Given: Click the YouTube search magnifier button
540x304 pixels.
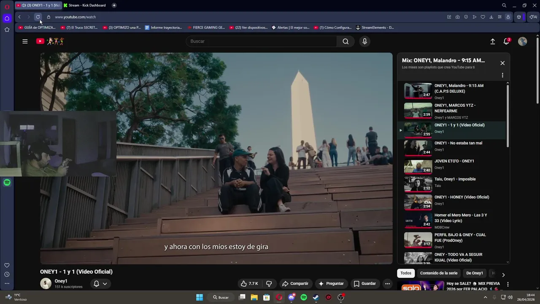Looking at the screenshot, I should 346,41.
